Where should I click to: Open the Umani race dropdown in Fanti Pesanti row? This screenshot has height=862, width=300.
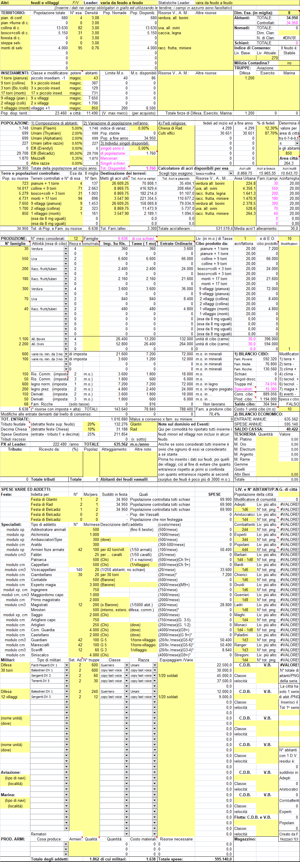155,665
